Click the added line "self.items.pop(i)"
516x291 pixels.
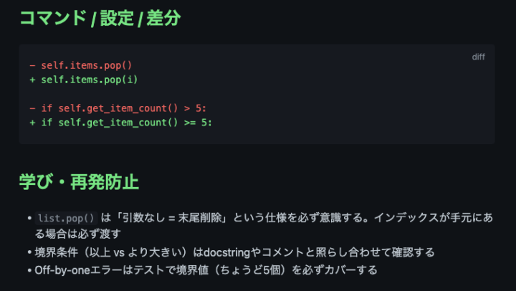pos(89,79)
